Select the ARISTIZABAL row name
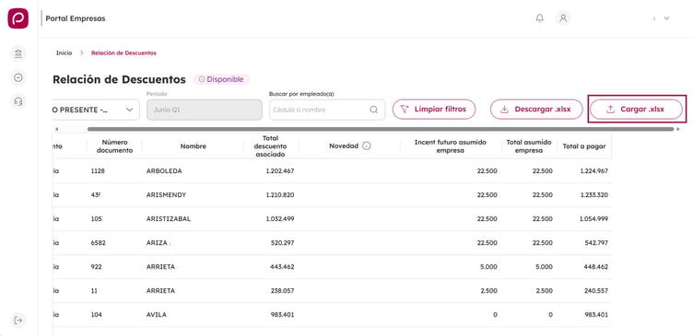693x336 pixels. tap(169, 218)
